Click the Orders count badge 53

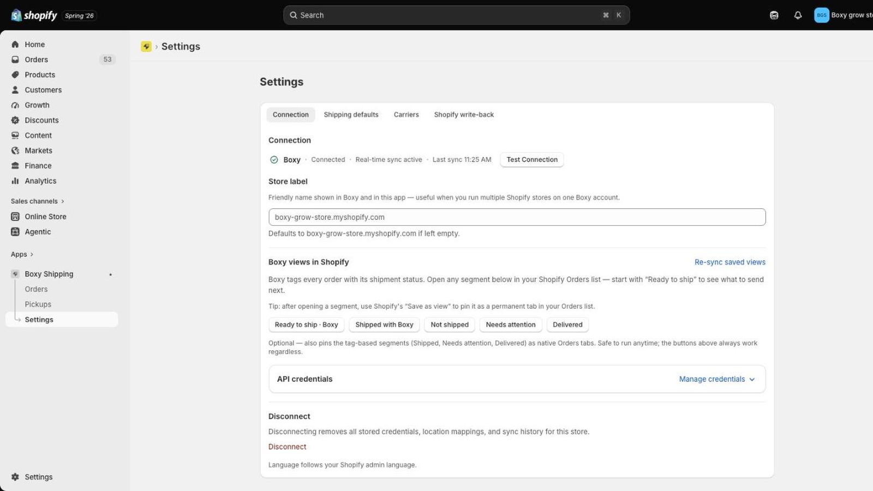[107, 59]
